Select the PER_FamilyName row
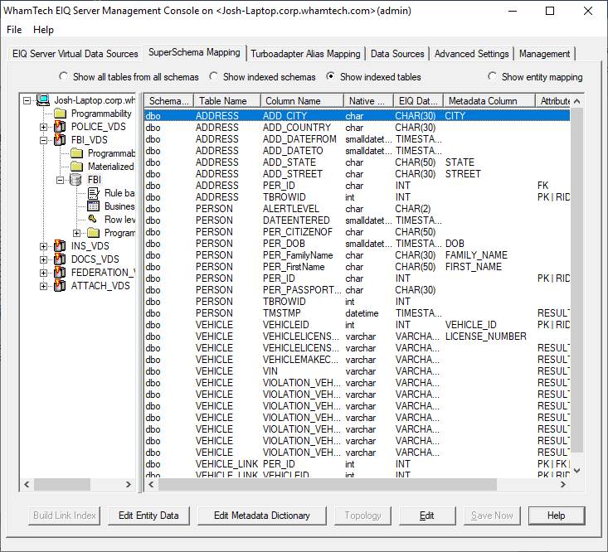Screen dimensions: 608x552 point(357,255)
